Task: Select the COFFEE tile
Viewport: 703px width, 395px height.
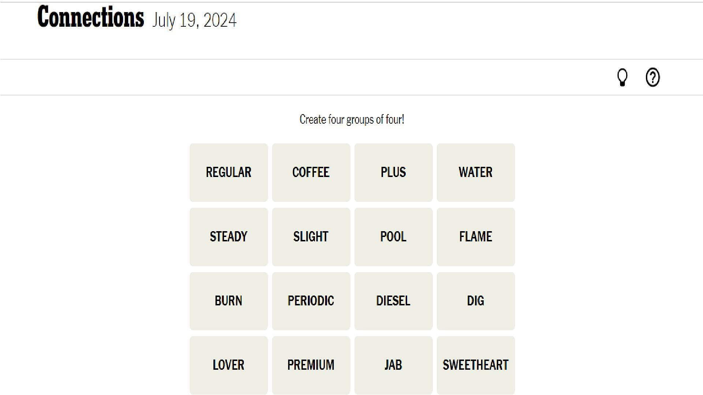Action: [311, 172]
